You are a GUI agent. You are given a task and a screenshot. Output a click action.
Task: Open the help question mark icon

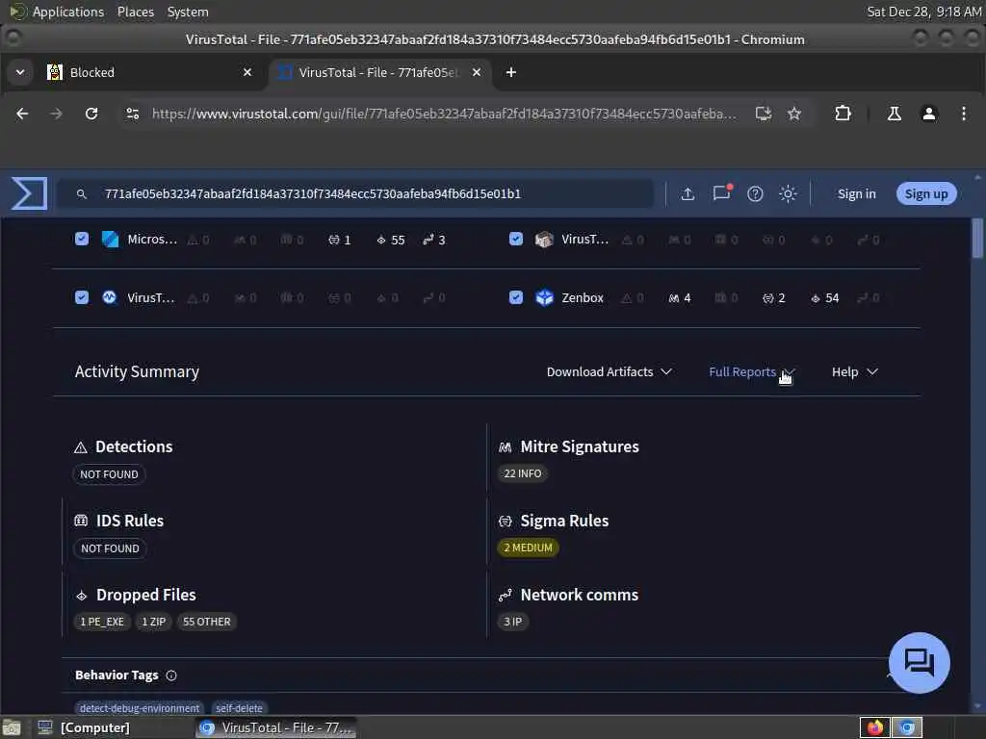click(x=755, y=194)
